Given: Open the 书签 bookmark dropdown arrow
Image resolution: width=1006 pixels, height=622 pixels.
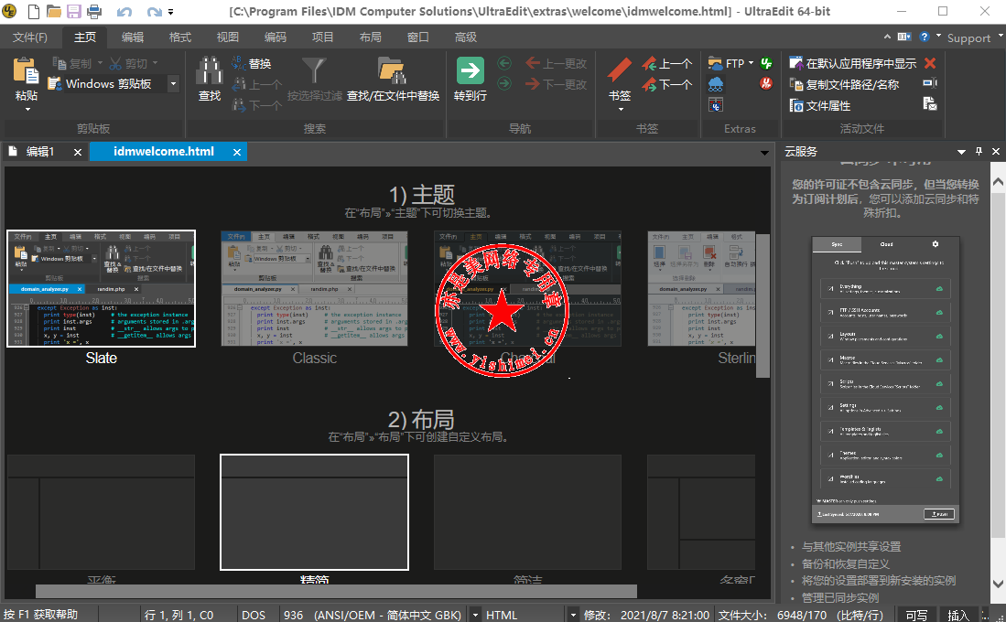Looking at the screenshot, I should point(621,110).
